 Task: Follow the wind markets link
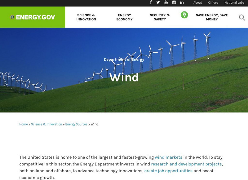pos(168,157)
